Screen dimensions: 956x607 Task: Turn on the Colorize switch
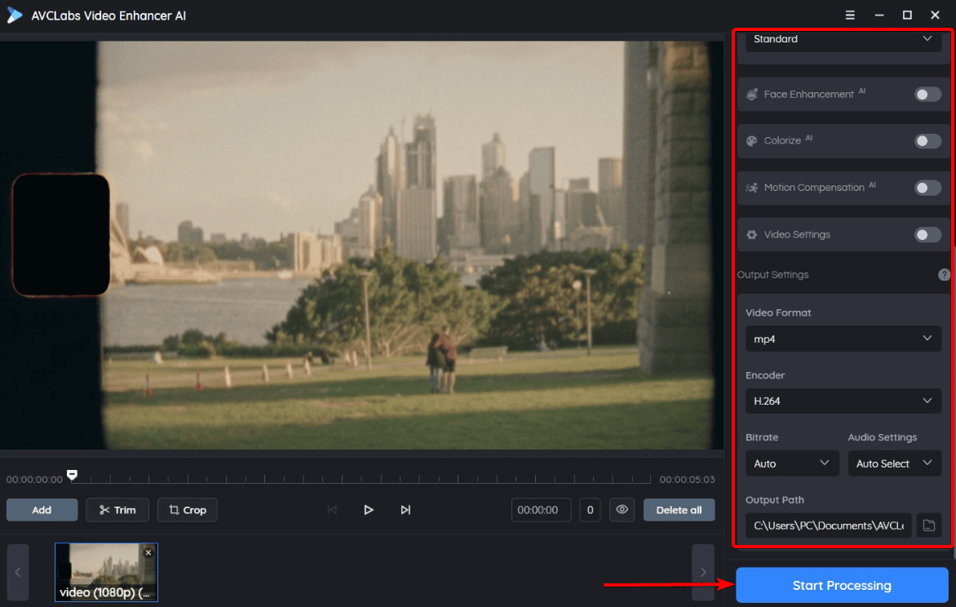pyautogui.click(x=927, y=140)
